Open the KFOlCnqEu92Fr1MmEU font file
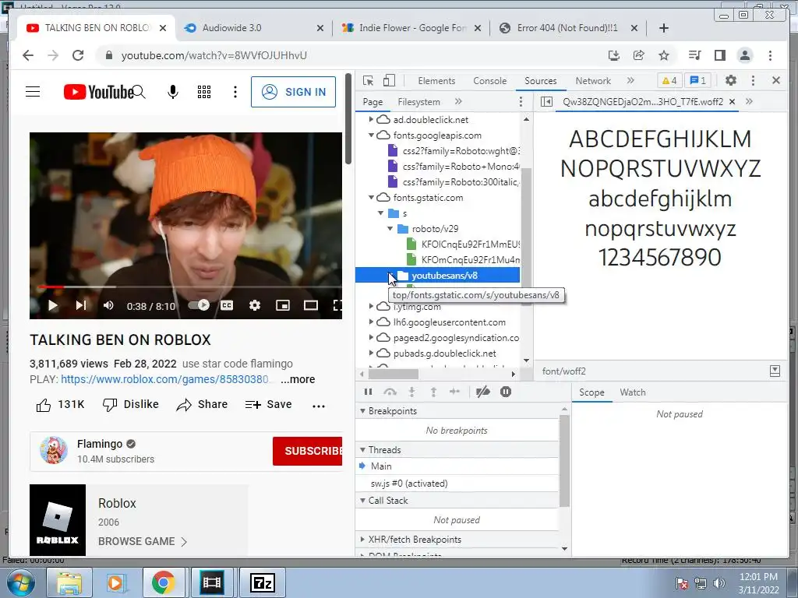Viewport: 798px width, 598px height. [463, 244]
